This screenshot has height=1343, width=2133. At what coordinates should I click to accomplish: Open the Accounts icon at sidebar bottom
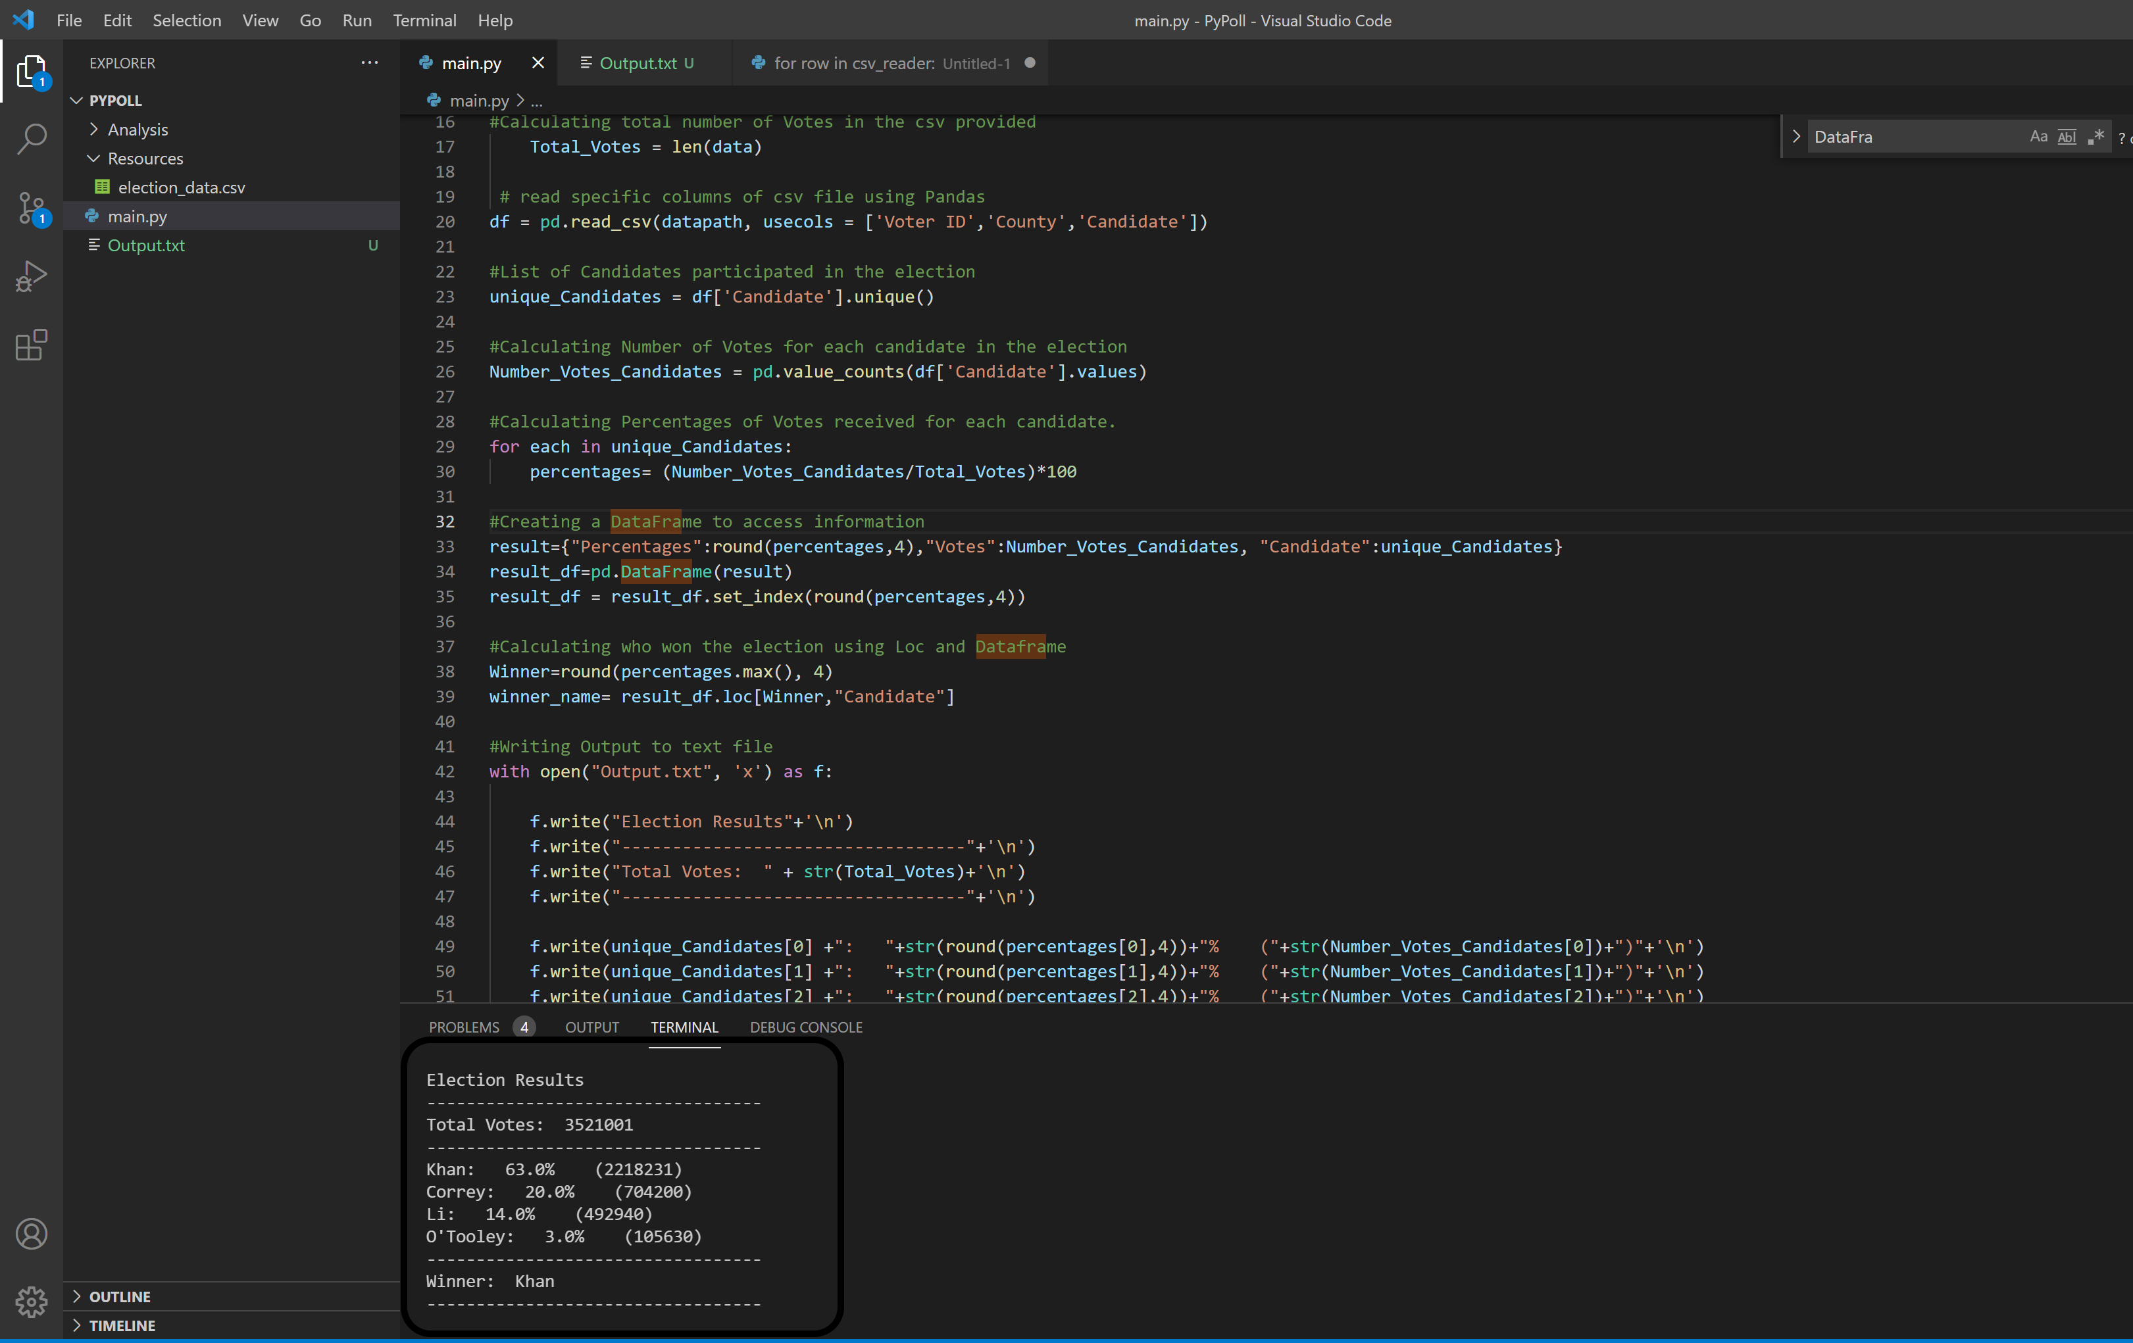coord(32,1233)
